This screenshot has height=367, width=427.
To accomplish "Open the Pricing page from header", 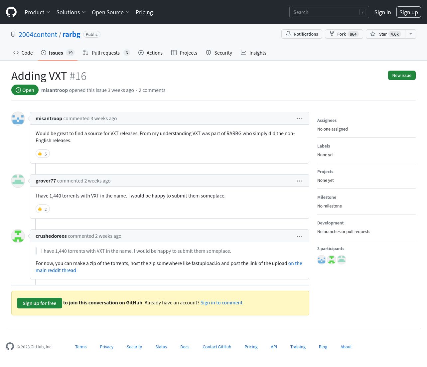I will point(144,12).
